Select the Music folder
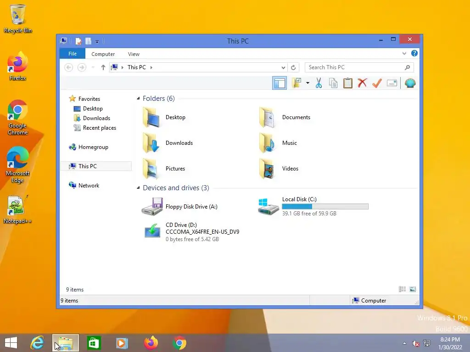 (278, 143)
